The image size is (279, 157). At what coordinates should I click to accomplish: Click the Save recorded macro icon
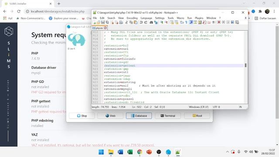pyautogui.click(x=237, y=22)
